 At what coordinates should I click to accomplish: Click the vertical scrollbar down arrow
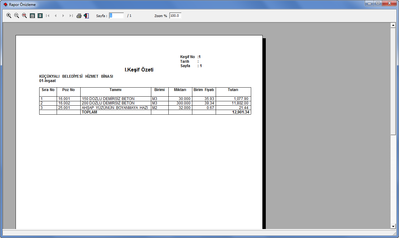393,227
